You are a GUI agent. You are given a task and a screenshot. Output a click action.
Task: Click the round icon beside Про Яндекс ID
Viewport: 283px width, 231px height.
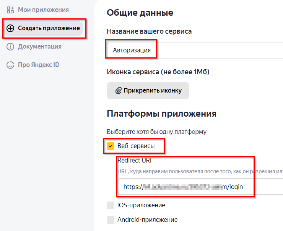tap(10, 65)
